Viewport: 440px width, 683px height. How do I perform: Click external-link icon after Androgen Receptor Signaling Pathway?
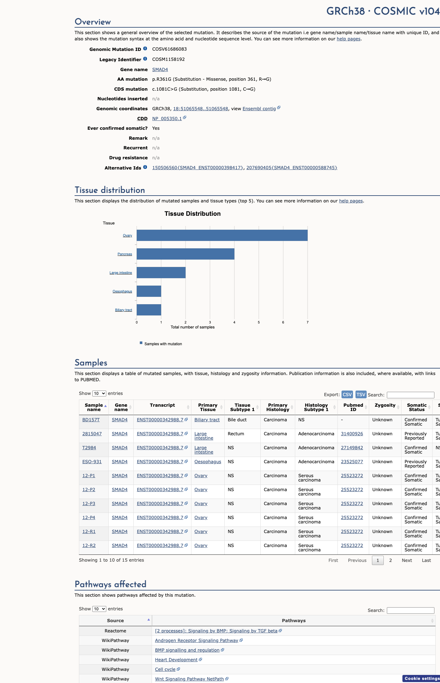(x=241, y=640)
